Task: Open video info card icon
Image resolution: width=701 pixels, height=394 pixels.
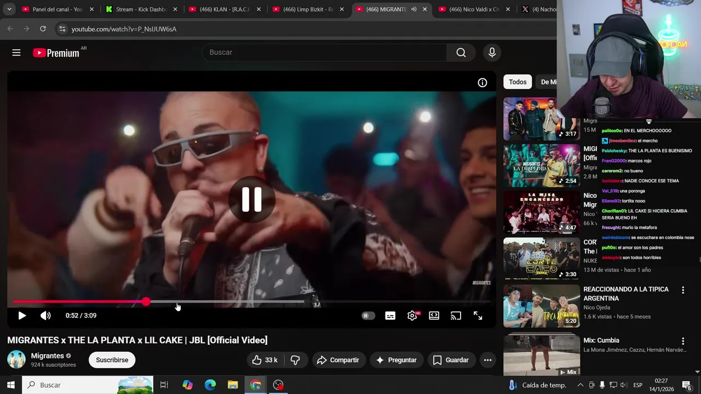Action: pos(482,83)
